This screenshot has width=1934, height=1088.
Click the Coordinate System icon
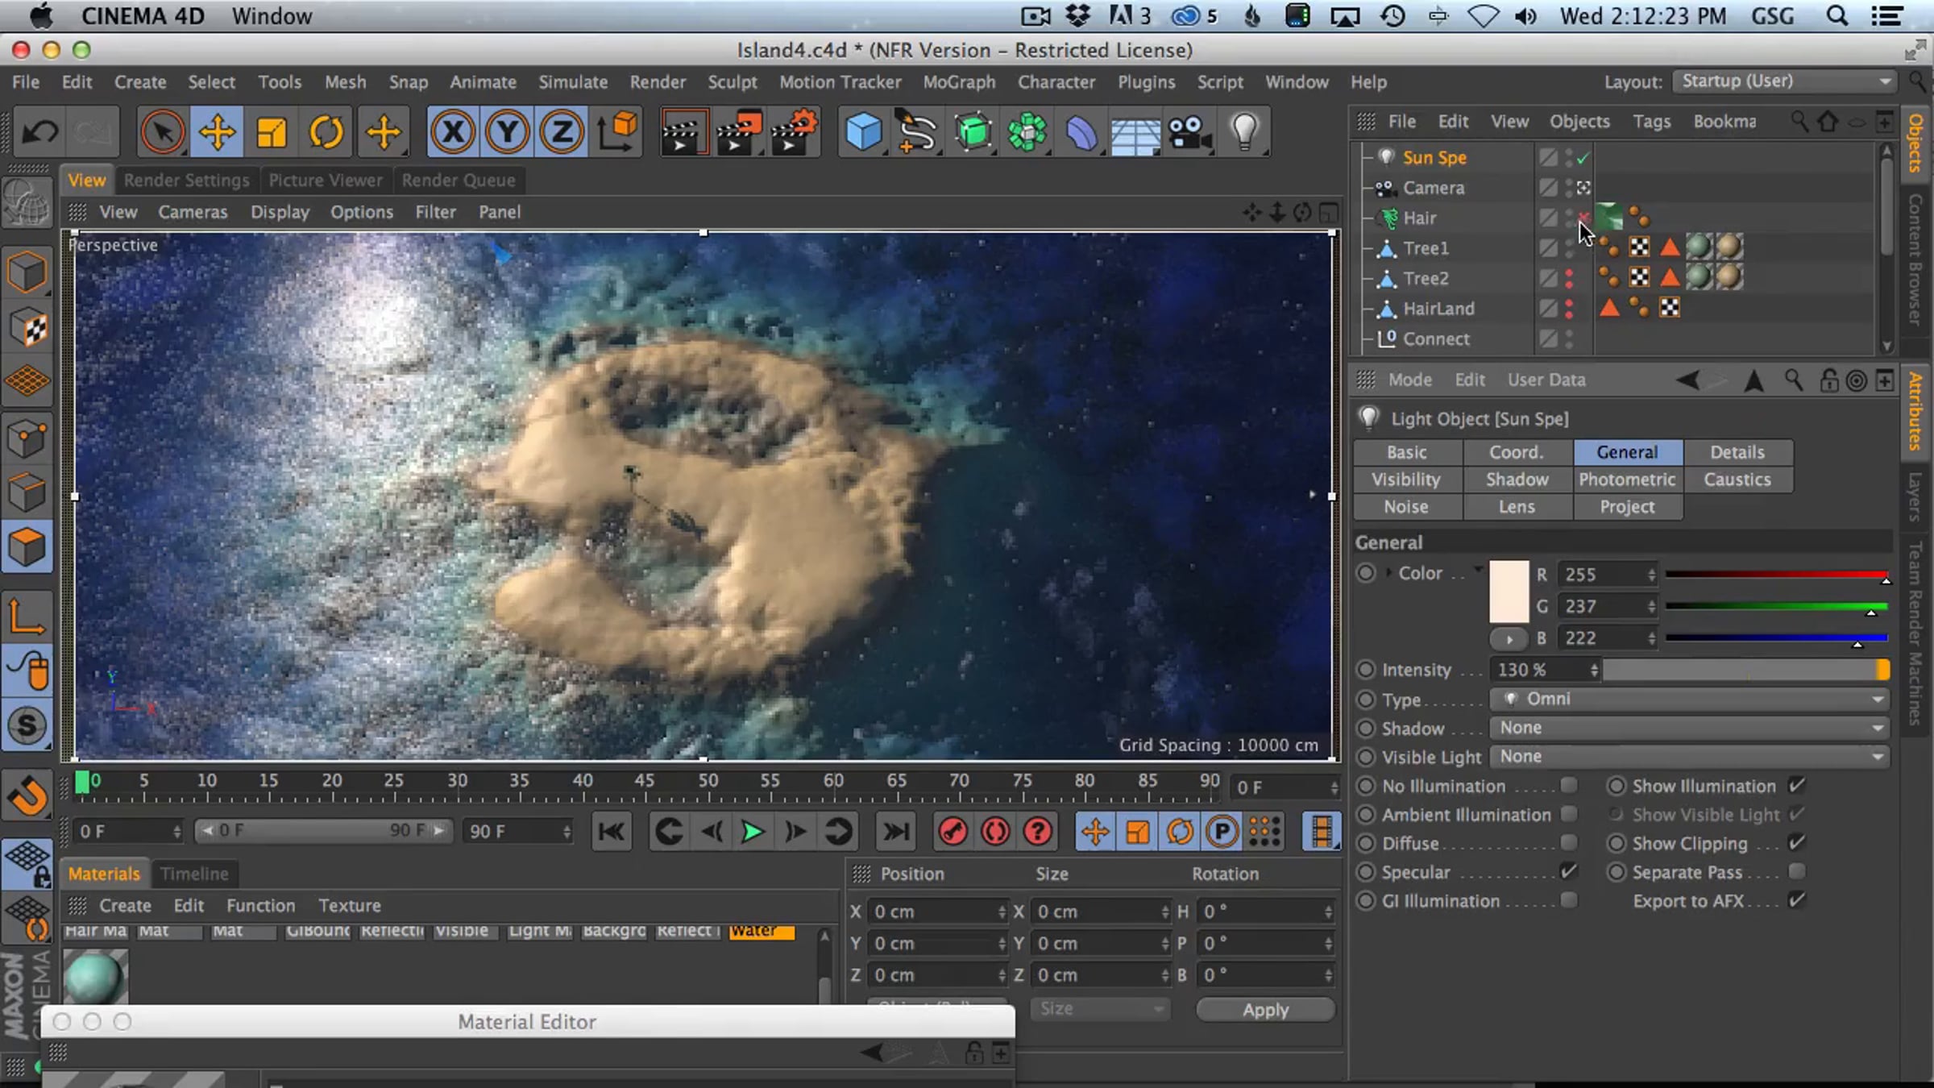point(617,131)
